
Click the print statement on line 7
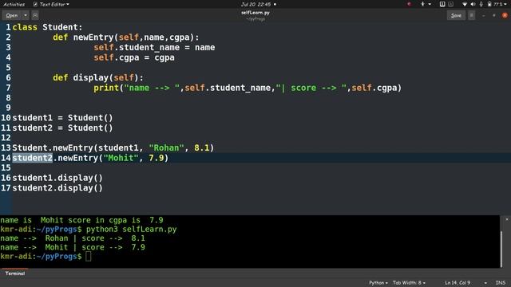click(248, 88)
